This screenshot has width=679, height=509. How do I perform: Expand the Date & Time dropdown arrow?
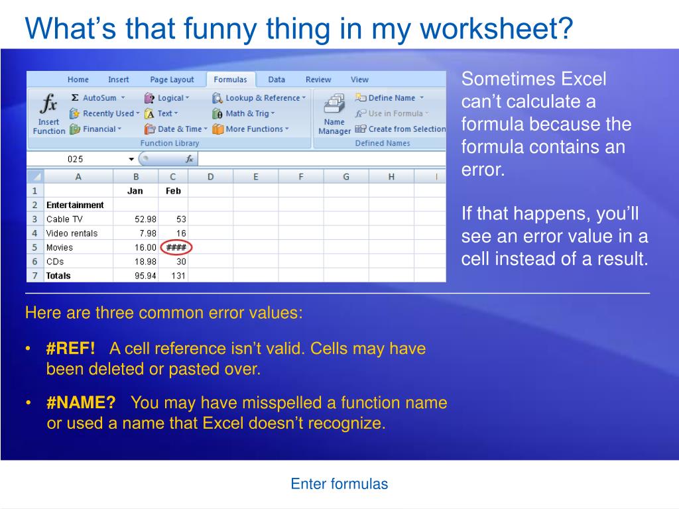(x=206, y=129)
